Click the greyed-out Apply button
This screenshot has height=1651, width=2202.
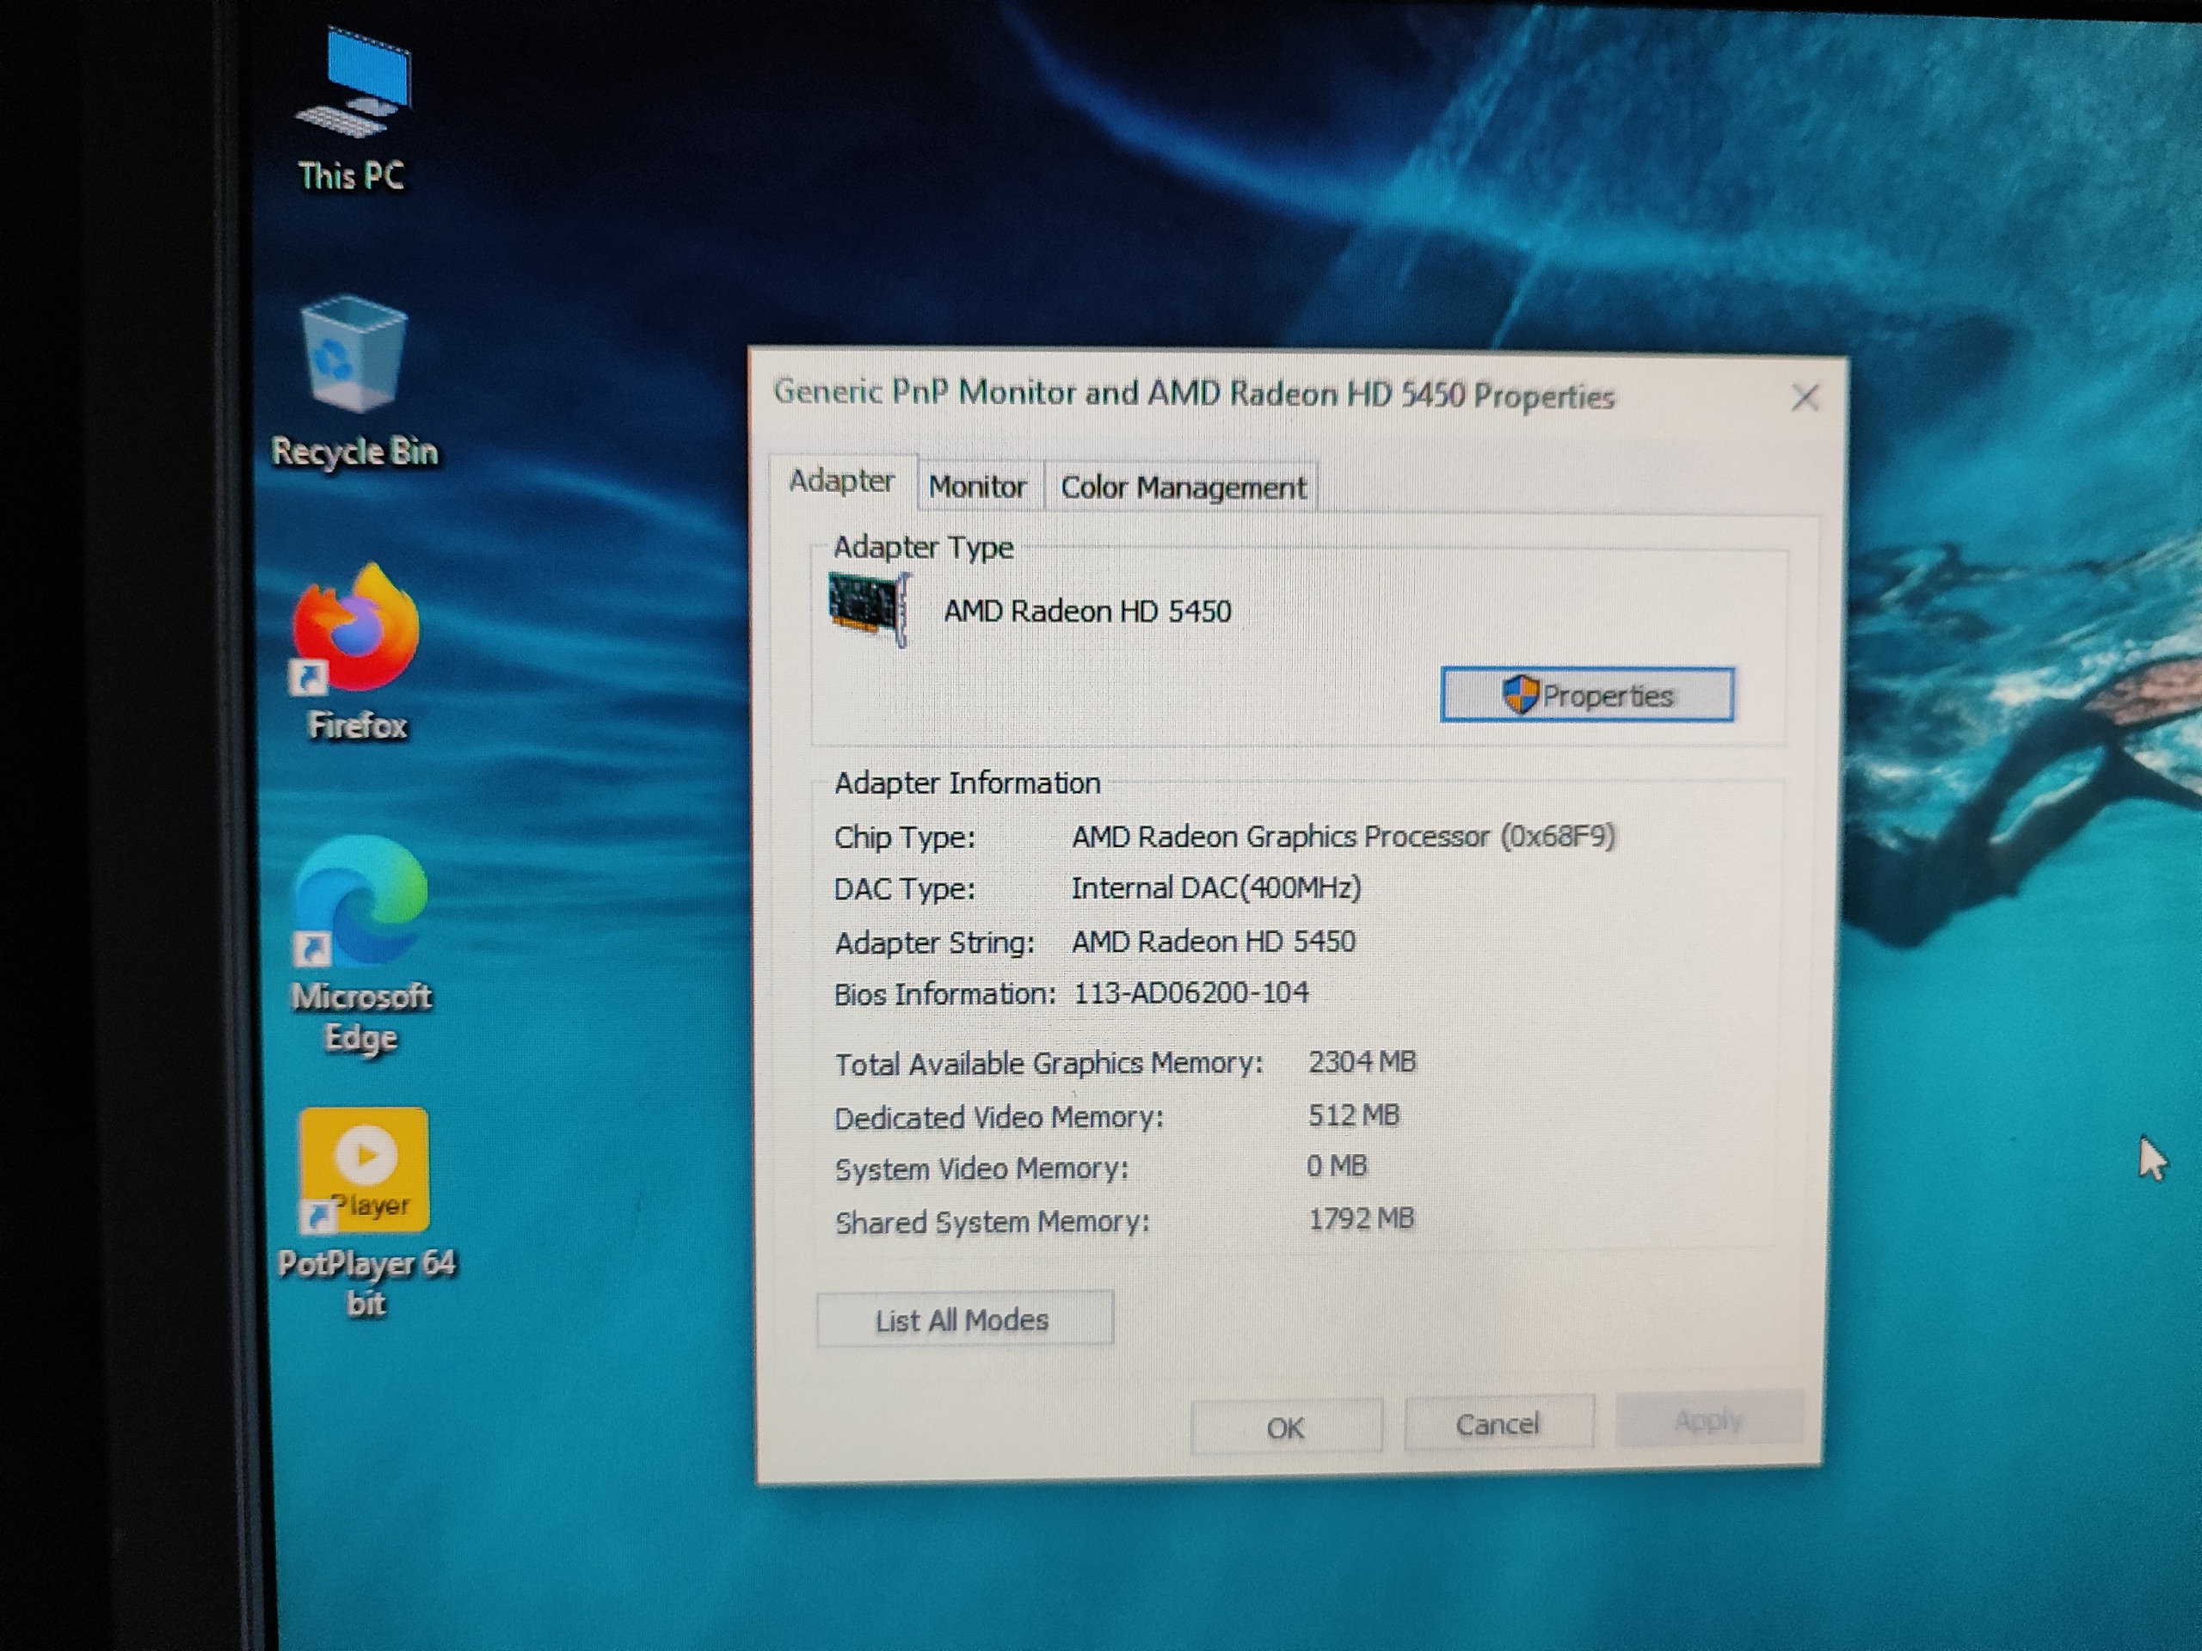(1708, 1419)
